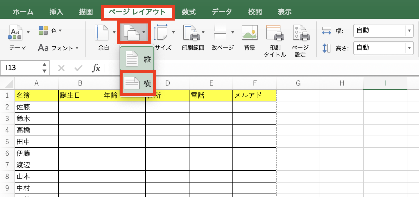Click the highlighted page orientation icon
The width and height of the screenshot is (419, 197).
pos(132,32)
